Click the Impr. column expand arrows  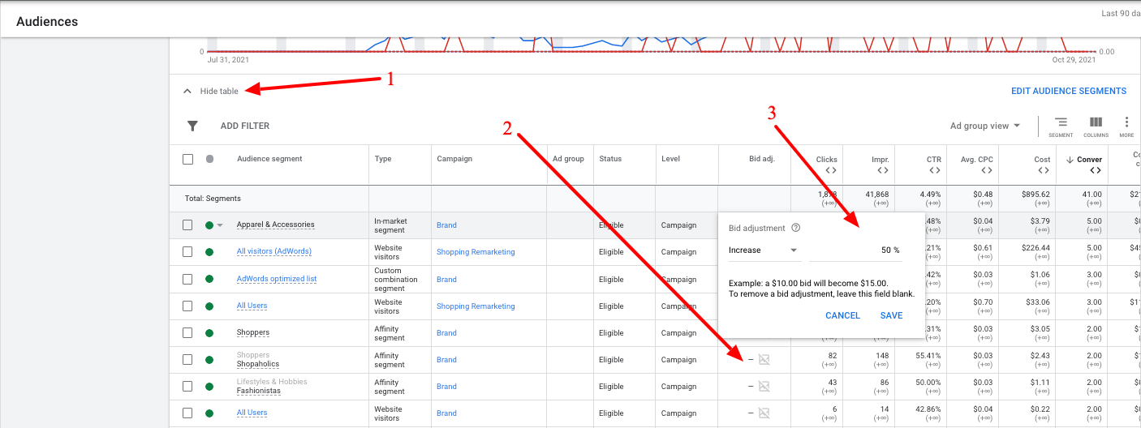click(883, 170)
